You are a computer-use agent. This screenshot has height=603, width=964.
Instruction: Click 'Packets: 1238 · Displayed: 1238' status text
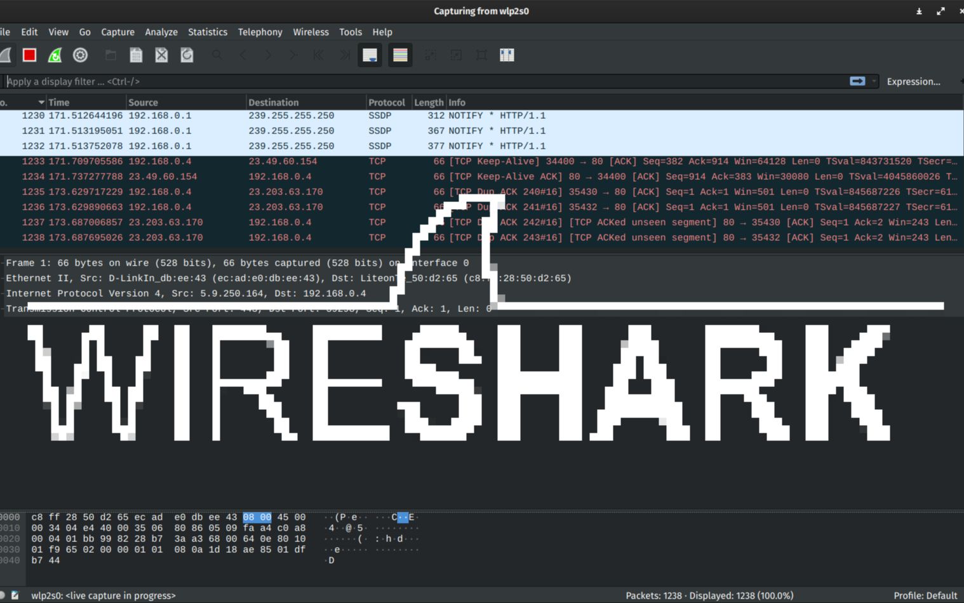tap(709, 595)
